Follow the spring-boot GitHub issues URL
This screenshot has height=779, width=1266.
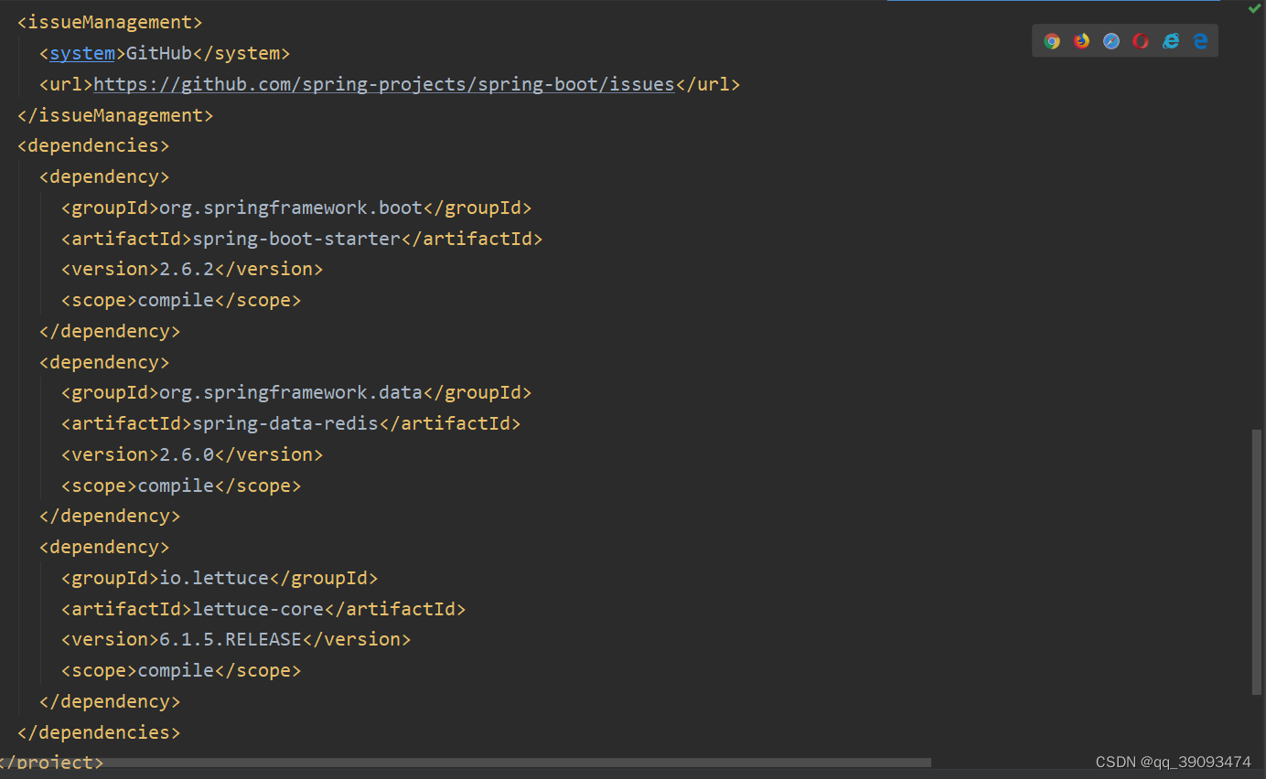(384, 84)
